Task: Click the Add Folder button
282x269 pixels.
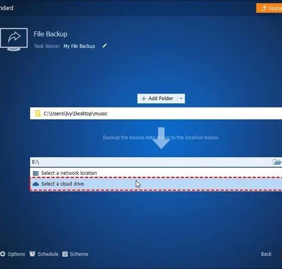Action: click(x=158, y=98)
